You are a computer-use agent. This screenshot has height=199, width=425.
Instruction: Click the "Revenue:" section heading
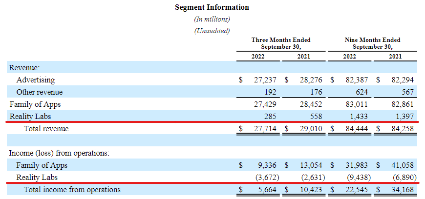(x=24, y=68)
